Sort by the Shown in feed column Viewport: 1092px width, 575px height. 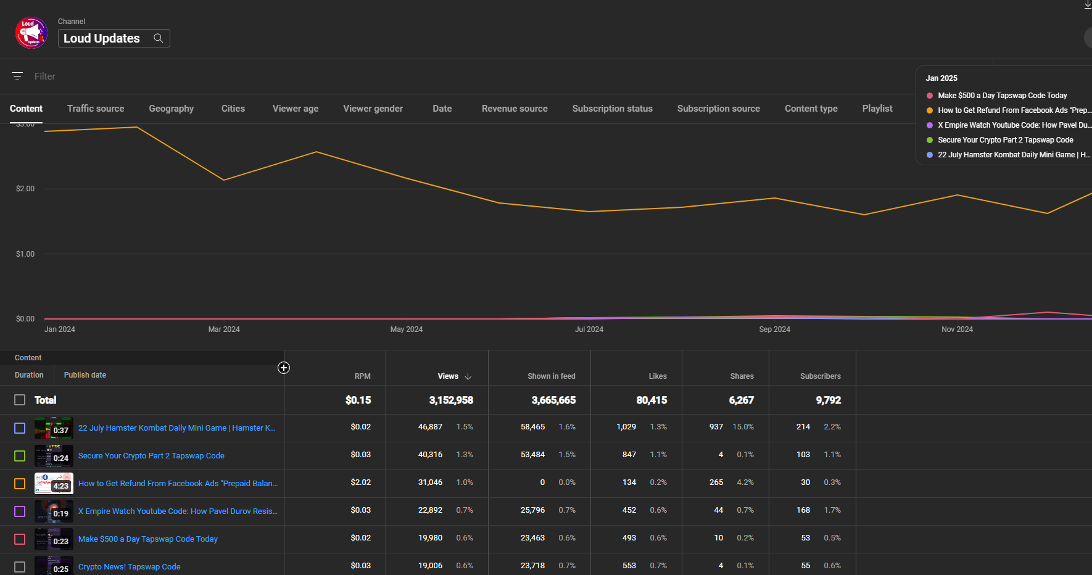click(x=552, y=376)
